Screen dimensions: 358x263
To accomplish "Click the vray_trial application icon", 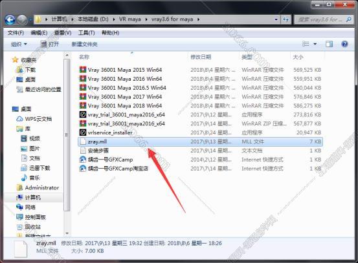I will click(82, 114).
